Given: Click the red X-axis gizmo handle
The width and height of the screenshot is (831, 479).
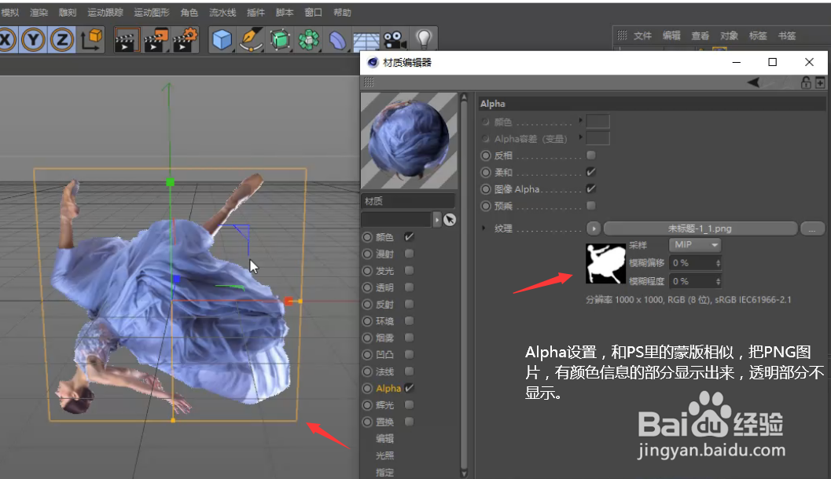Looking at the screenshot, I should (289, 302).
